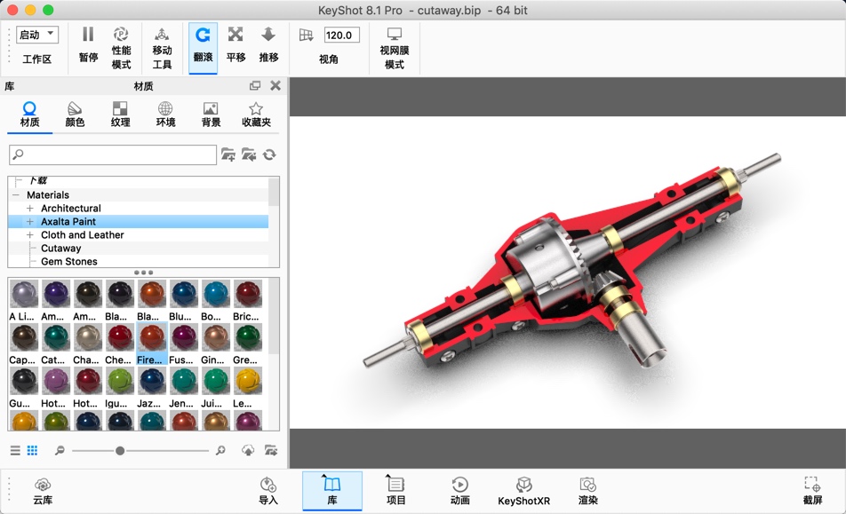Open the 纹理 textures tab

tap(120, 115)
